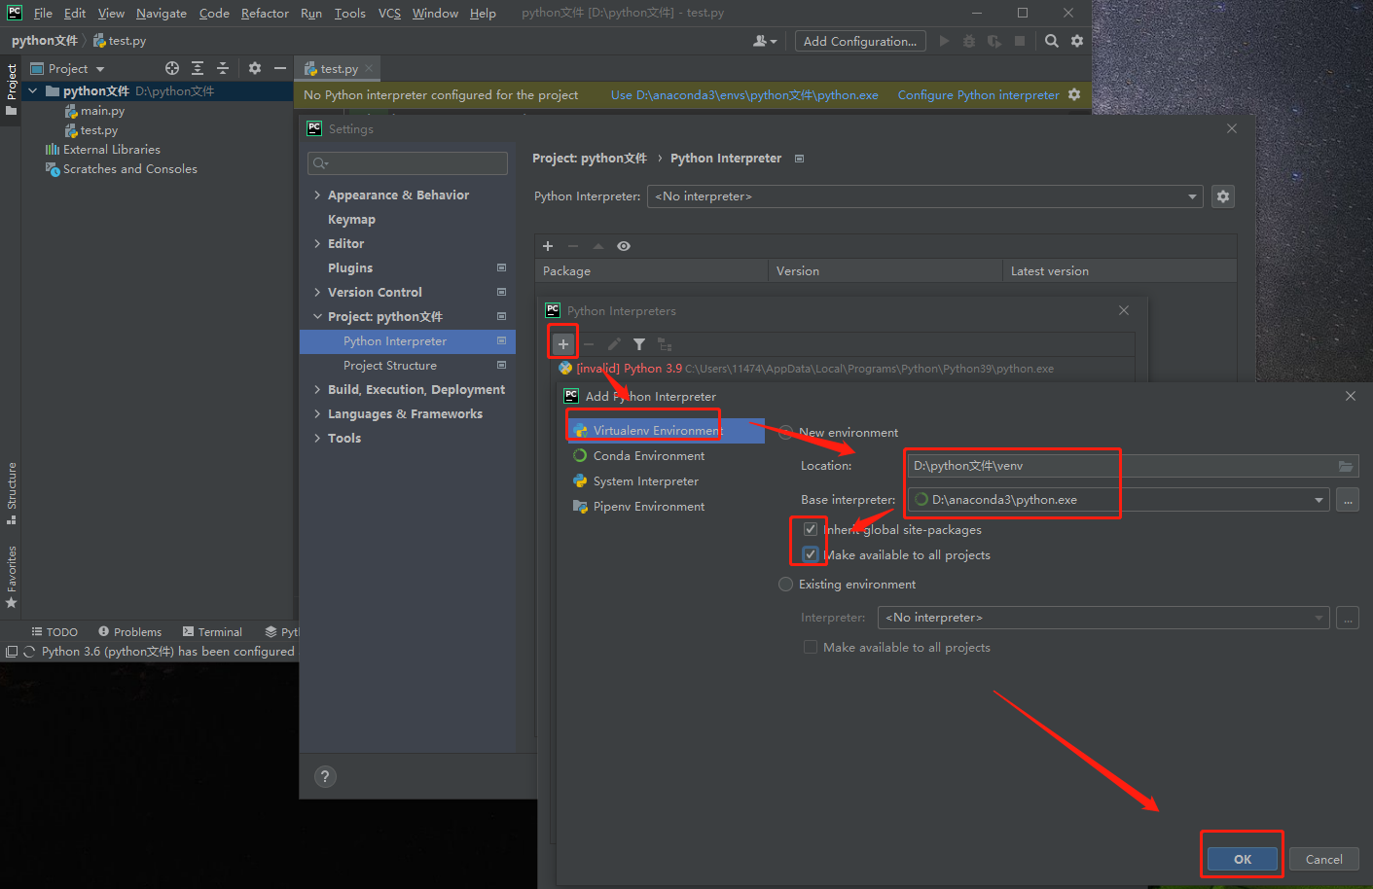1373x889 pixels.
Task: Expand Editor settings section
Action: (317, 244)
